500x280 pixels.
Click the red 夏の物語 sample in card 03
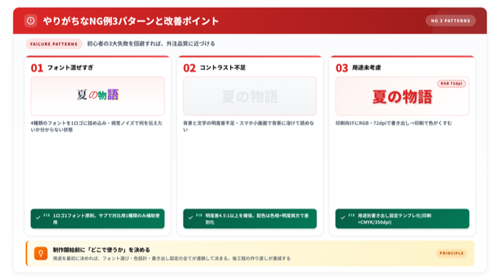click(402, 97)
